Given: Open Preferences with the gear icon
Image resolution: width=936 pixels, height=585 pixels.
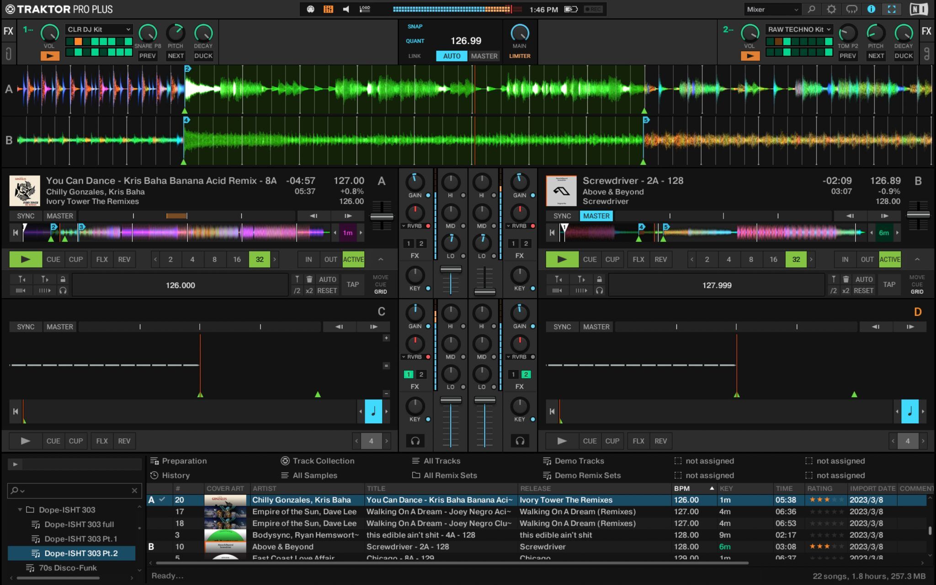Looking at the screenshot, I should 832,9.
